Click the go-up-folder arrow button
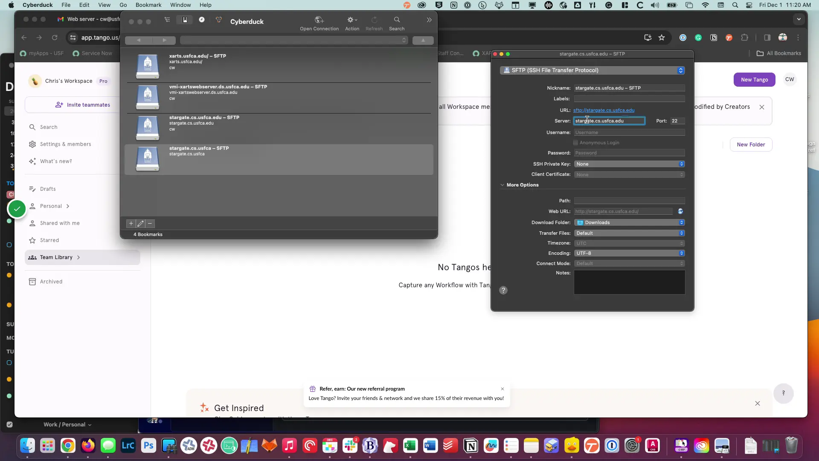 coord(423,40)
